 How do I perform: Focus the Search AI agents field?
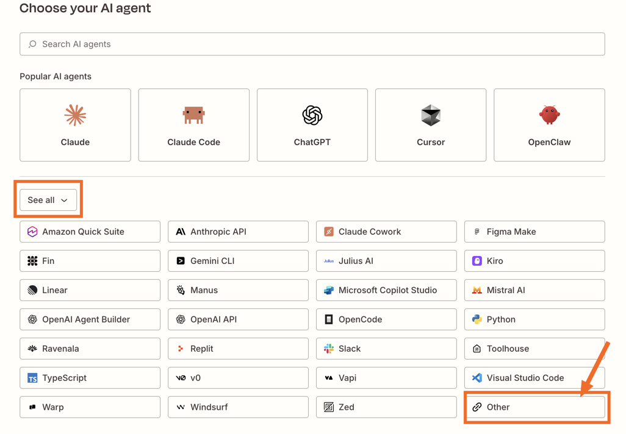click(312, 44)
